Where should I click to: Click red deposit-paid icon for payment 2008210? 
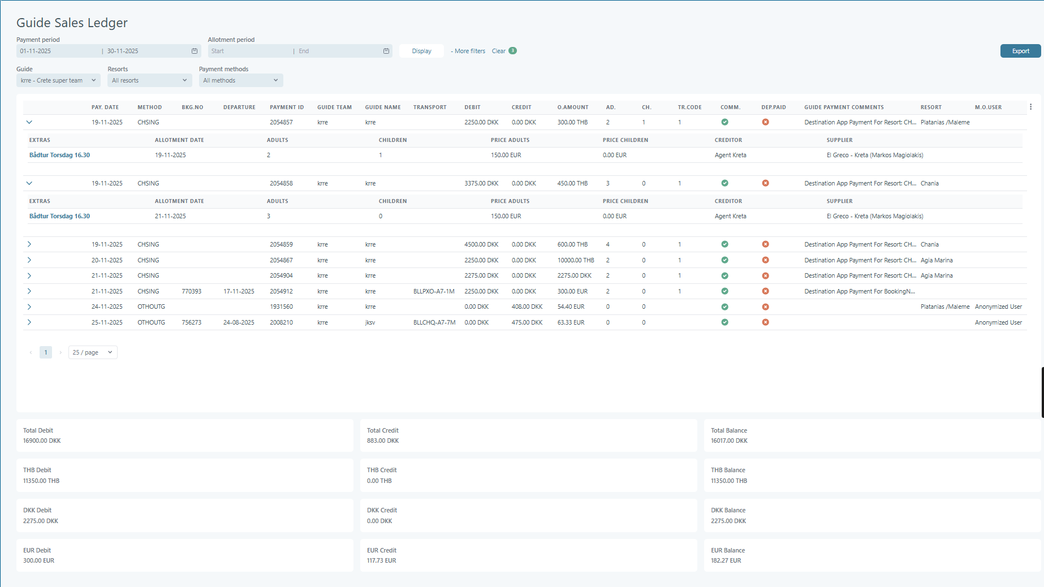click(765, 322)
